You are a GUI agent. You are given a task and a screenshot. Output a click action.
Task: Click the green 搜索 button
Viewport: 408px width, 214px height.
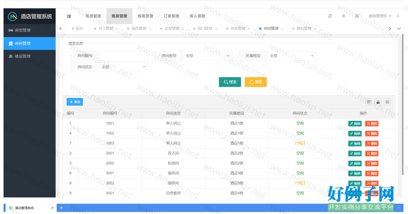click(230, 82)
